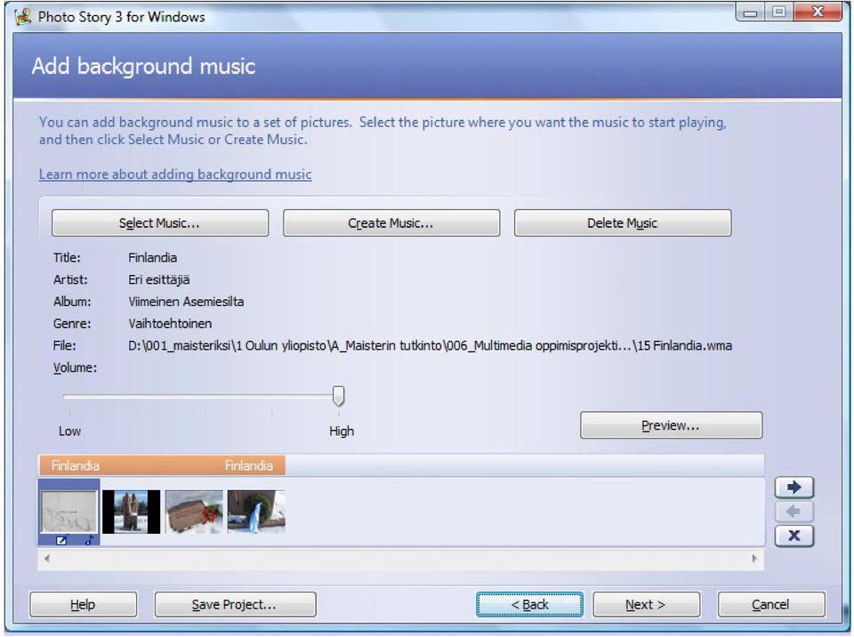The image size is (854, 637).
Task: Click the artist value Eri esittäjiä
Action: pyautogui.click(x=159, y=280)
